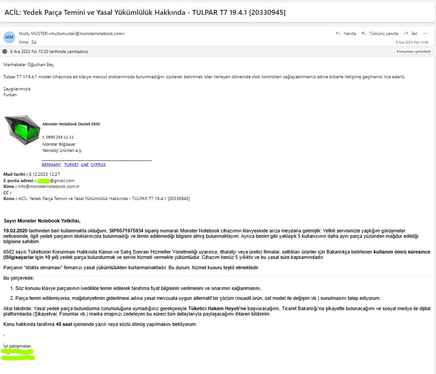
Task: Click sender name Mutlu MUSTERI
Action: (x=33, y=34)
